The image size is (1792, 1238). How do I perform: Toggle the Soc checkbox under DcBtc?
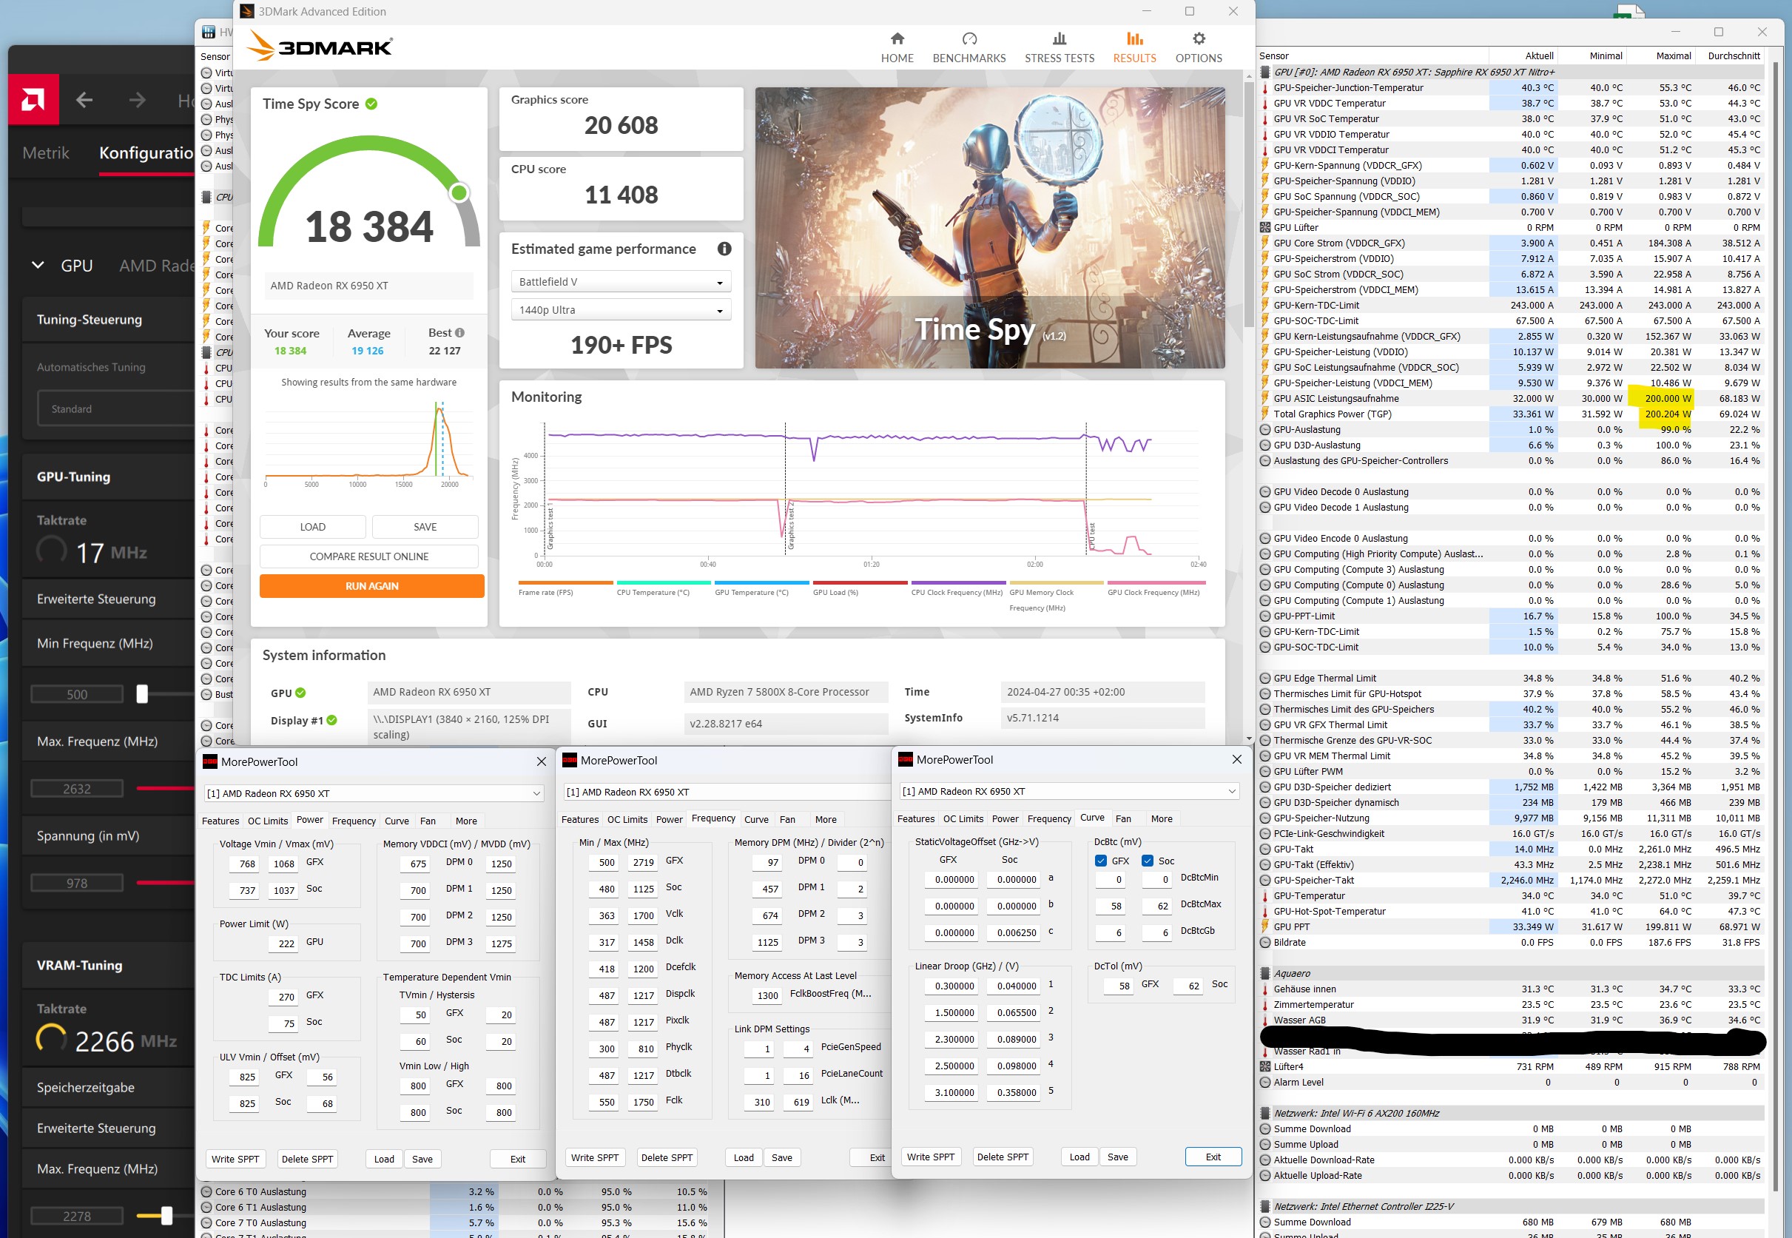click(1147, 861)
